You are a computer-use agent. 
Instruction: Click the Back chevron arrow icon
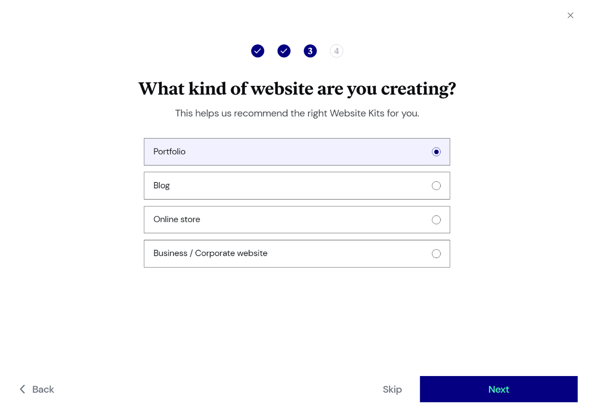click(23, 389)
